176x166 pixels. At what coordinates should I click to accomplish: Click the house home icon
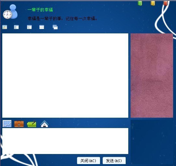(x=44, y=124)
